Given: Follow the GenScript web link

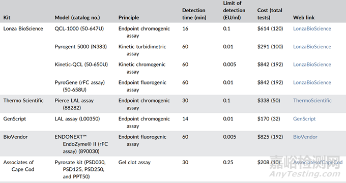Looking at the screenshot, I should coord(304,119).
